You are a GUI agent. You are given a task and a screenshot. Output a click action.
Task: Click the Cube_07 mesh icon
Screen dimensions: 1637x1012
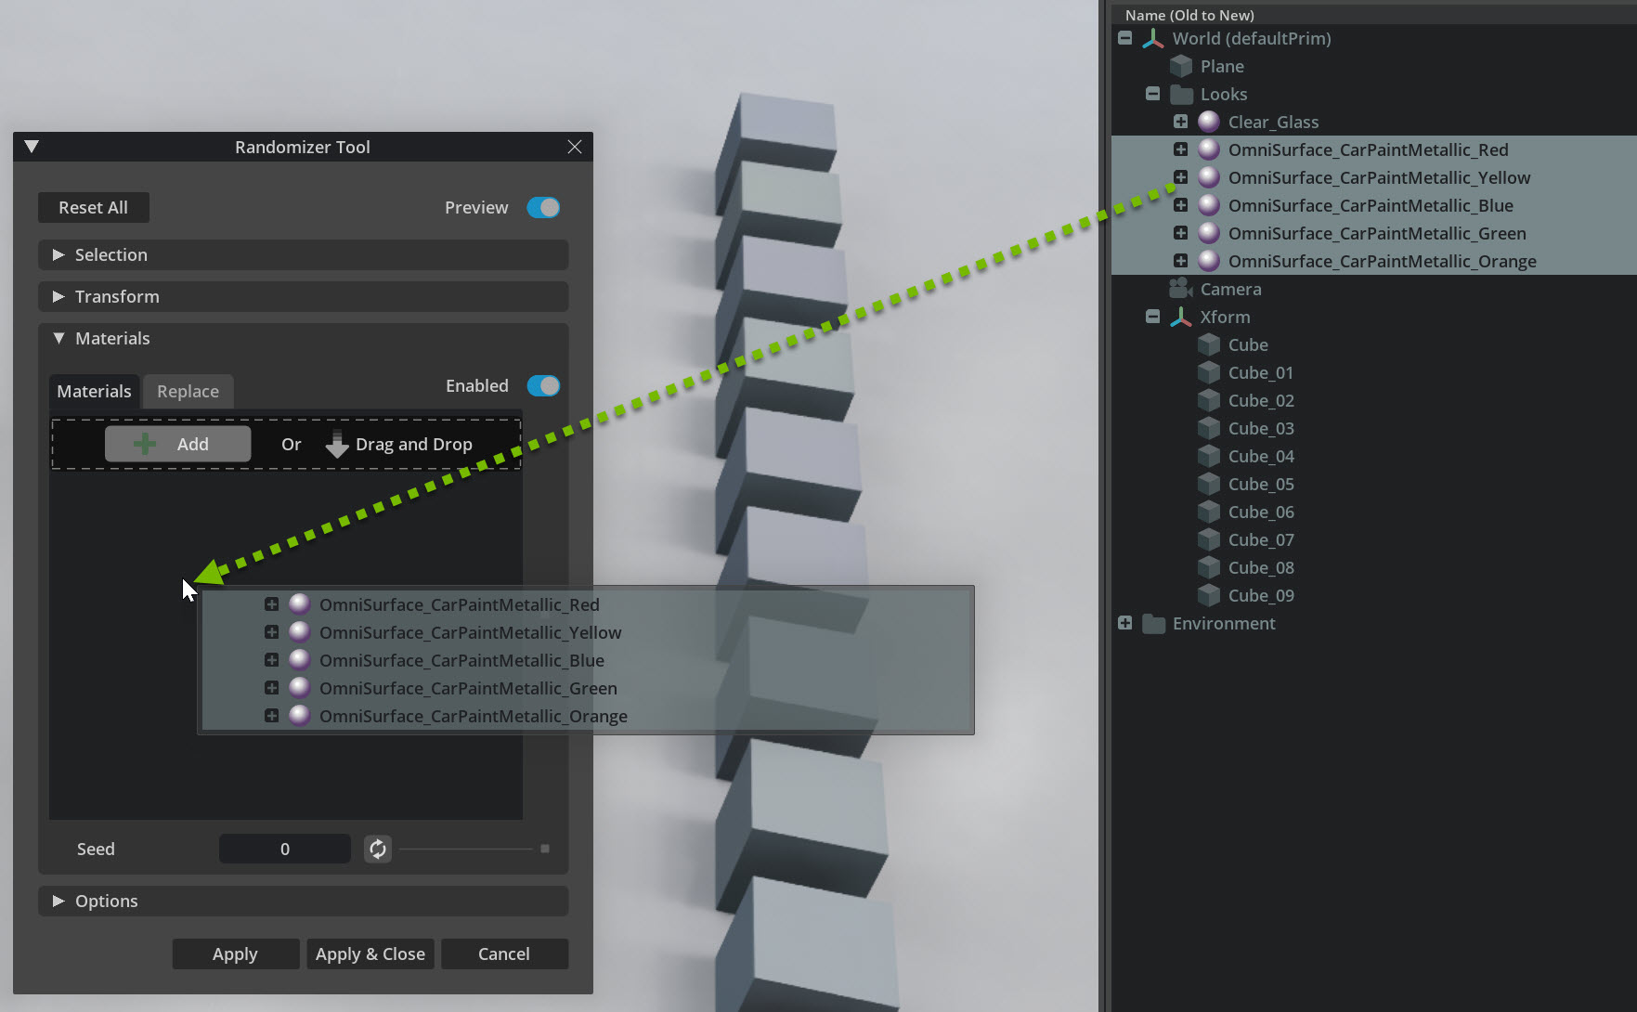1209,540
